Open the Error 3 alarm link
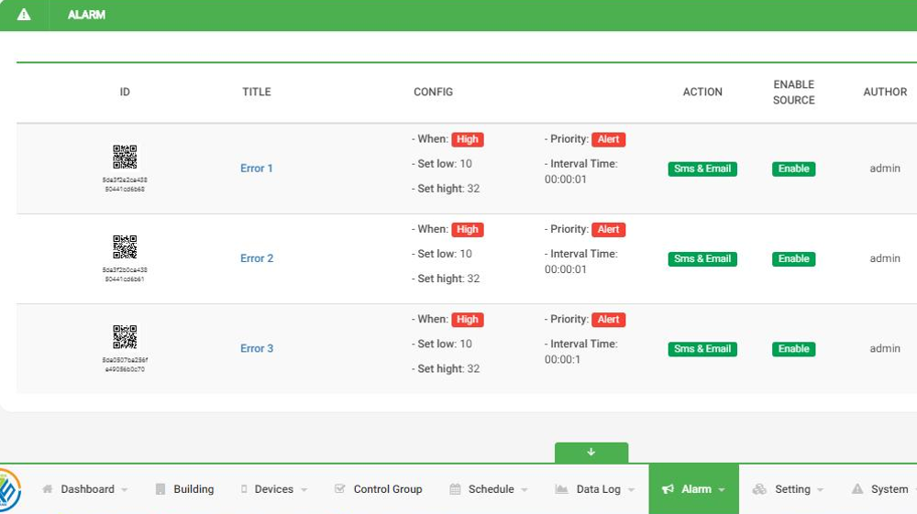This screenshot has width=917, height=514. click(257, 349)
